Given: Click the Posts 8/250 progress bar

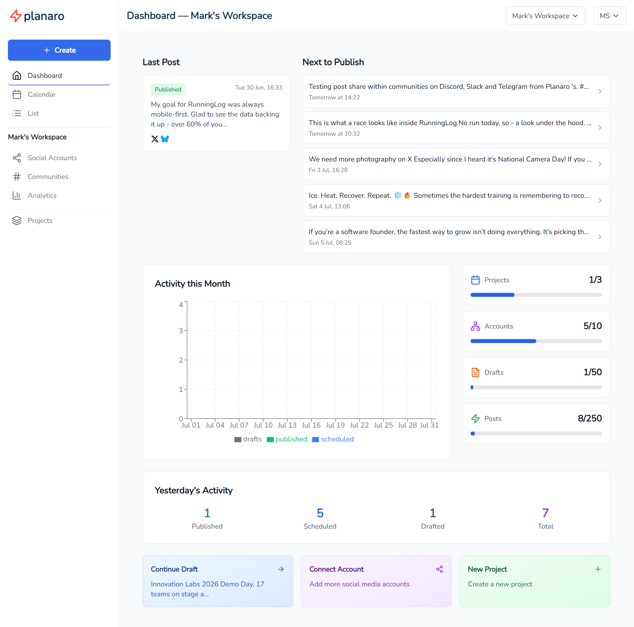Looking at the screenshot, I should pos(536,434).
